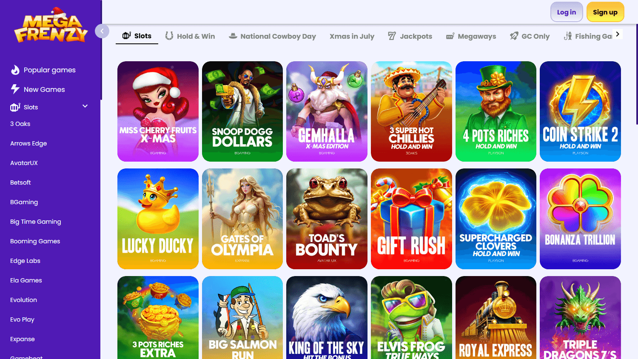Screen dimensions: 638x359
Task: Click the National Cowboy Day hat icon
Action: [233, 36]
